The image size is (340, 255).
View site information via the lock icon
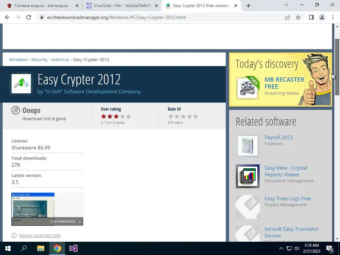tap(42, 17)
